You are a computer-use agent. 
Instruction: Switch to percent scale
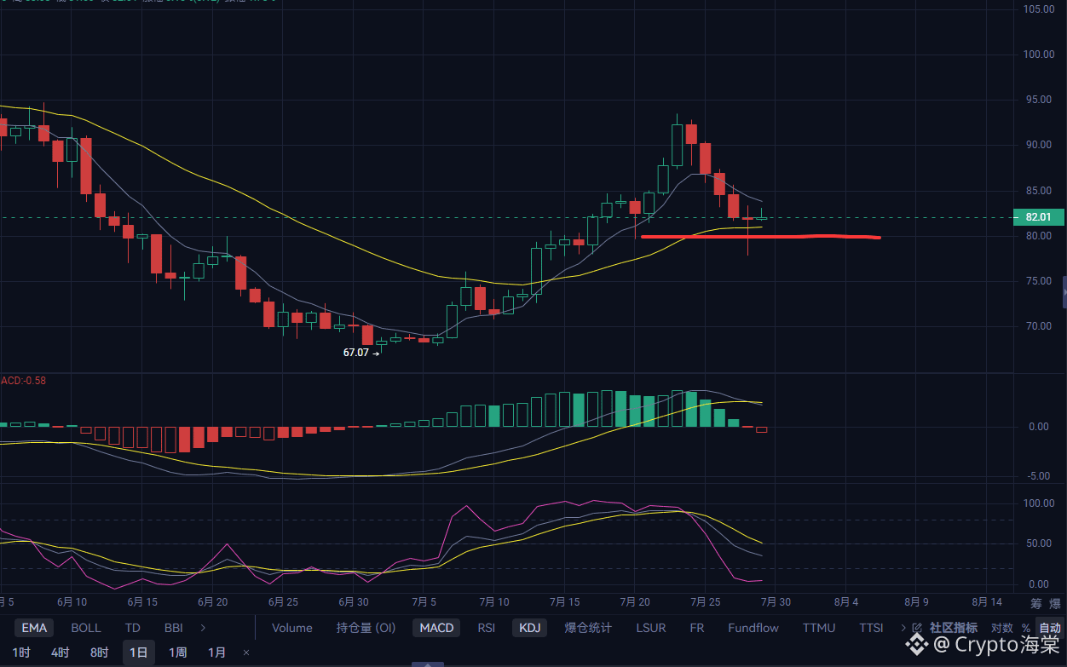1025,628
